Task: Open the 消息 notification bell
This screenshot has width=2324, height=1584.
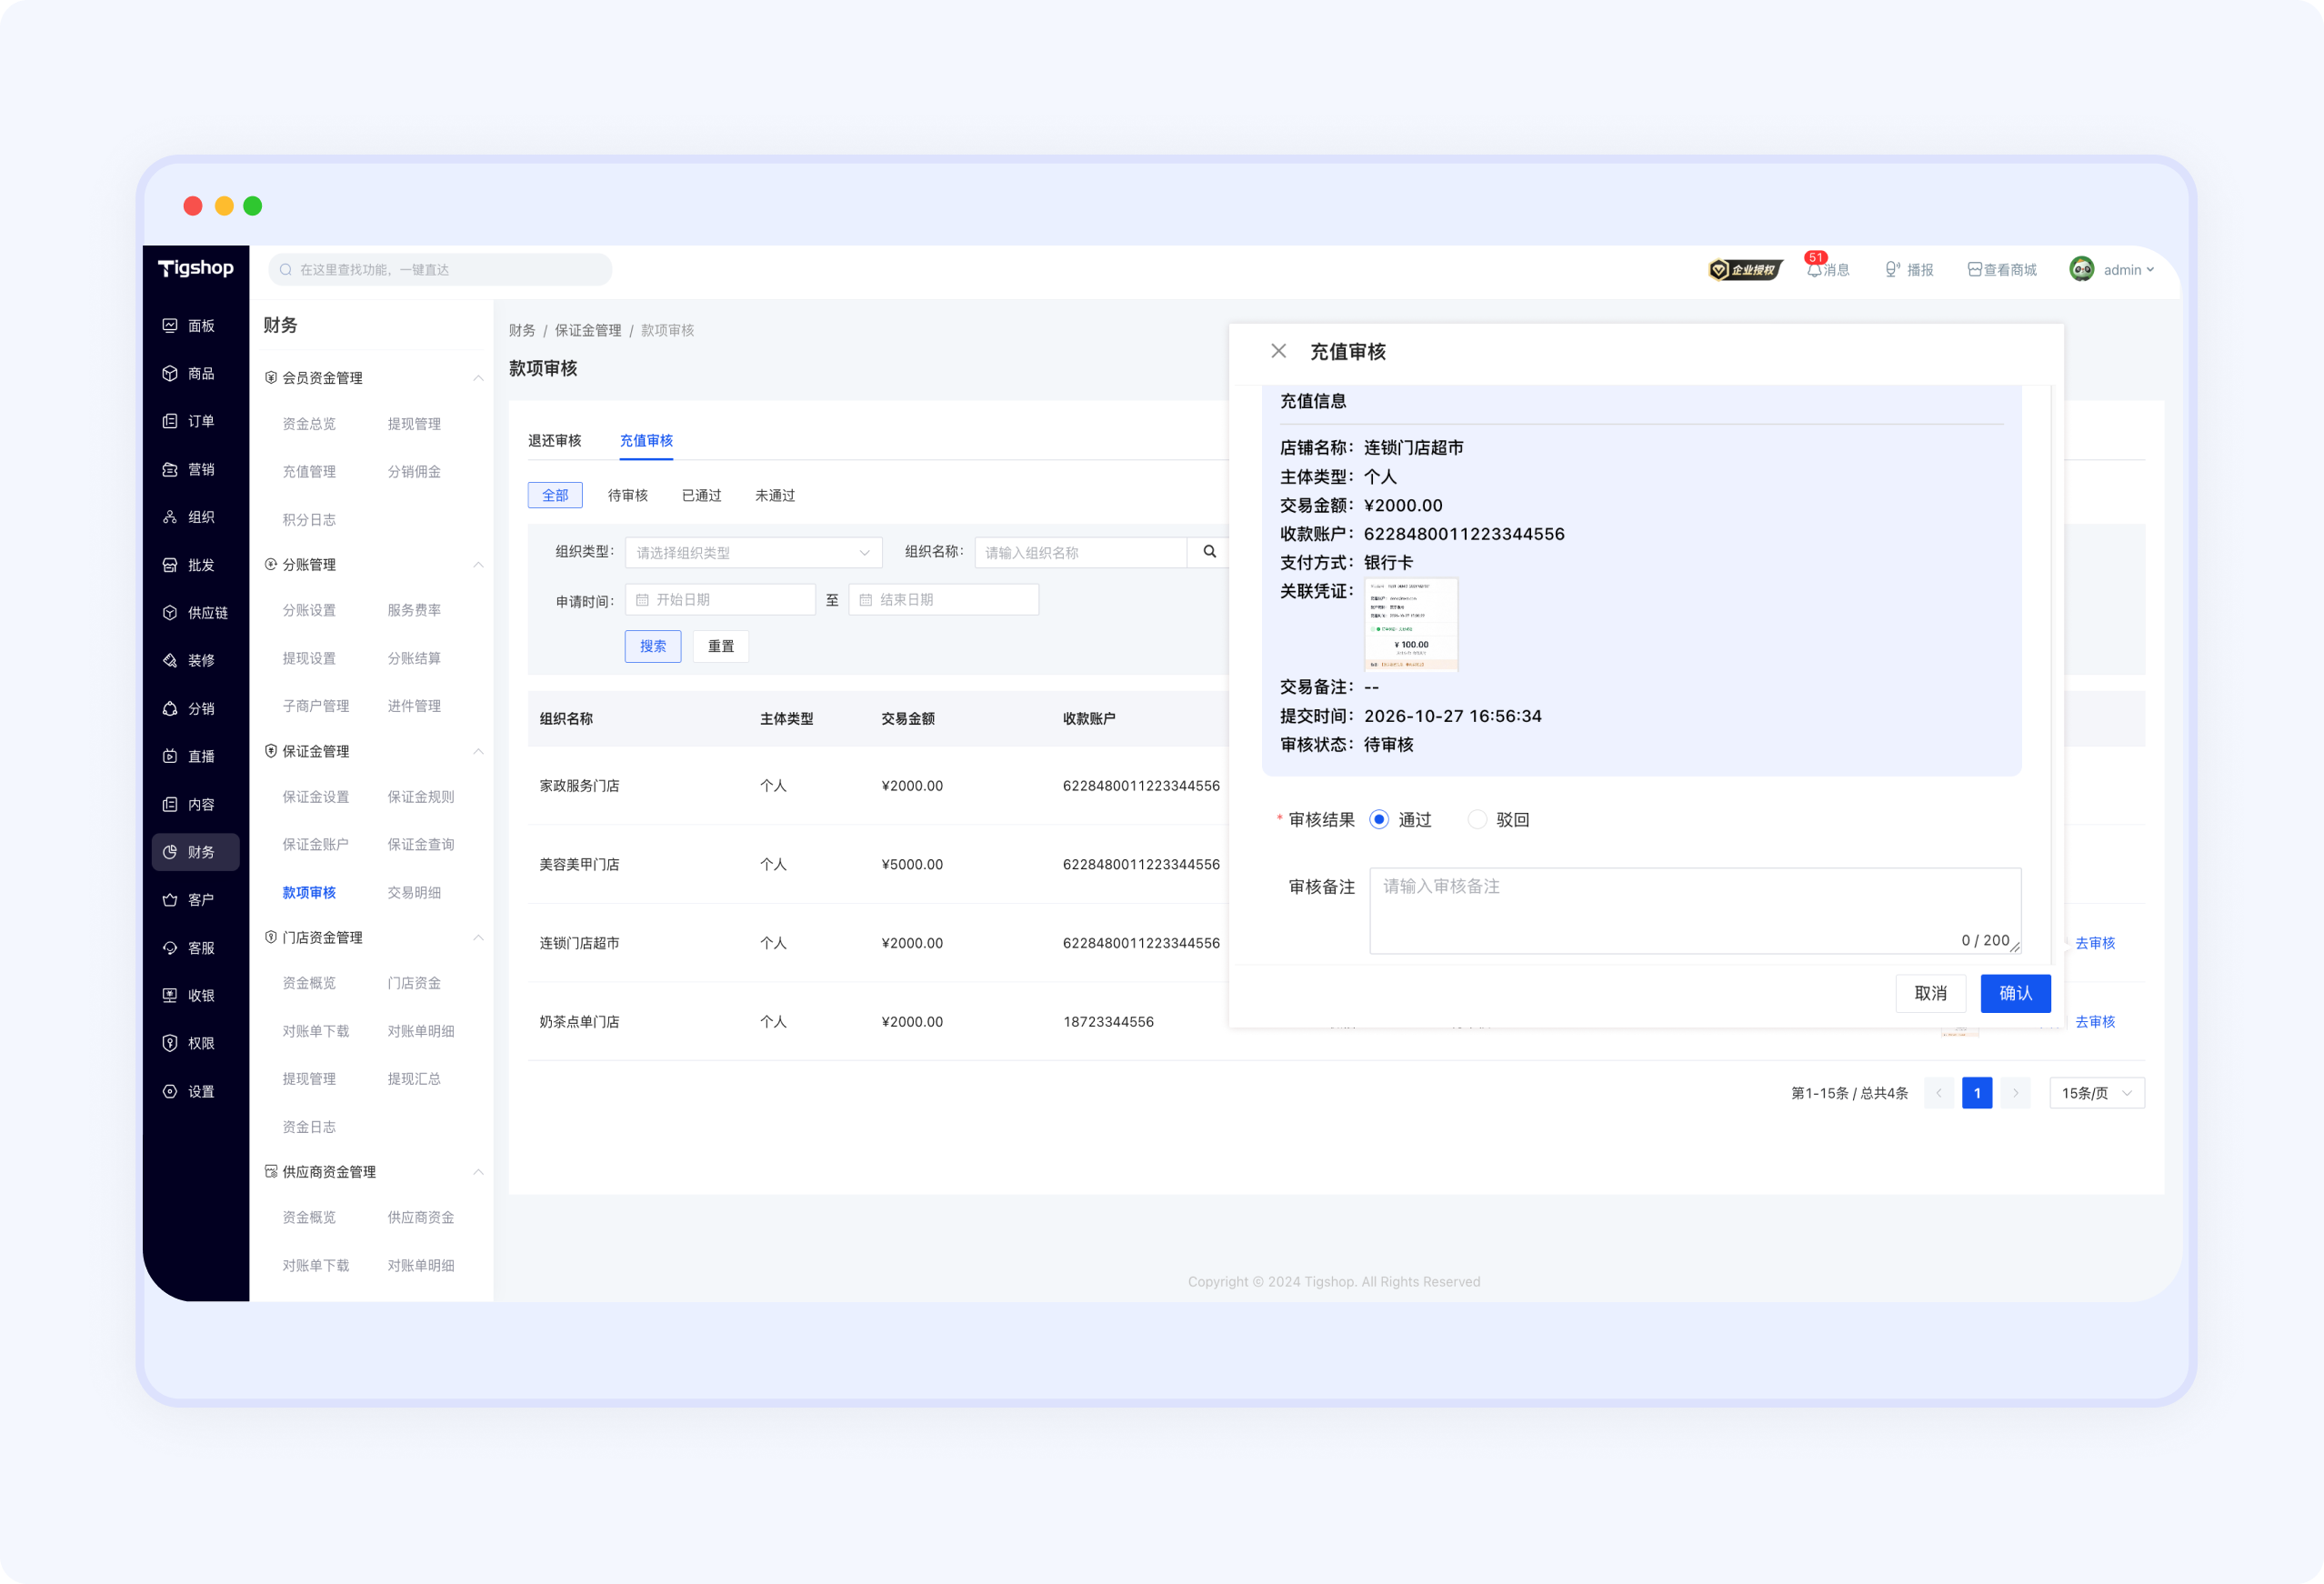Action: [x=1814, y=269]
